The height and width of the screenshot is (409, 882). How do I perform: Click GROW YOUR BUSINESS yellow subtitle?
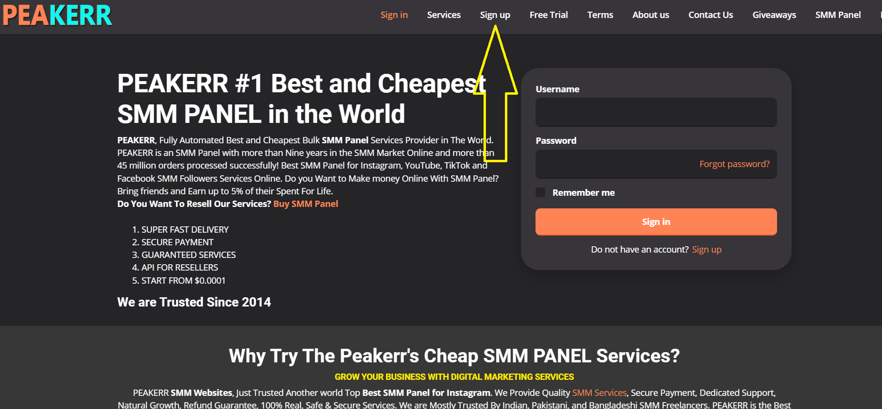[454, 377]
